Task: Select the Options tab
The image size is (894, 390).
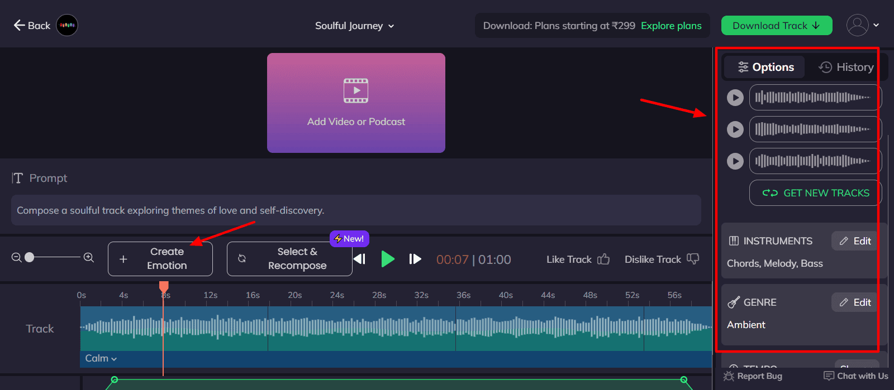Action: [x=765, y=67]
